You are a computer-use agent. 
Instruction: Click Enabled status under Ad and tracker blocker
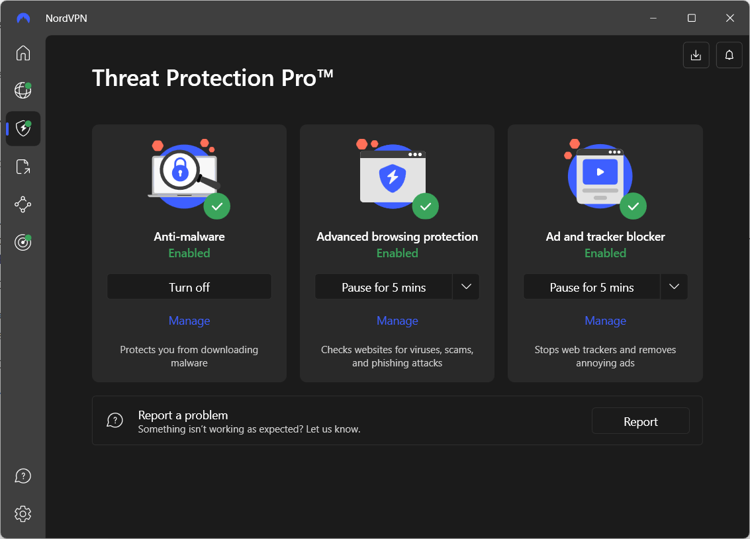pos(605,253)
